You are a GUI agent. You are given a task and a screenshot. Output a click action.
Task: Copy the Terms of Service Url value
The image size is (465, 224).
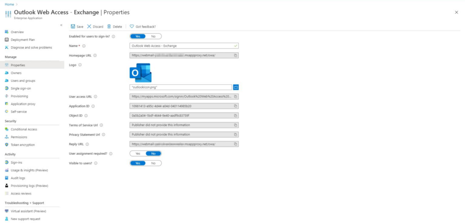pos(236,125)
